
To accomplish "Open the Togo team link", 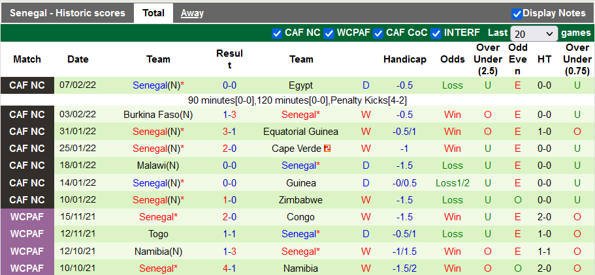I will pos(158,234).
